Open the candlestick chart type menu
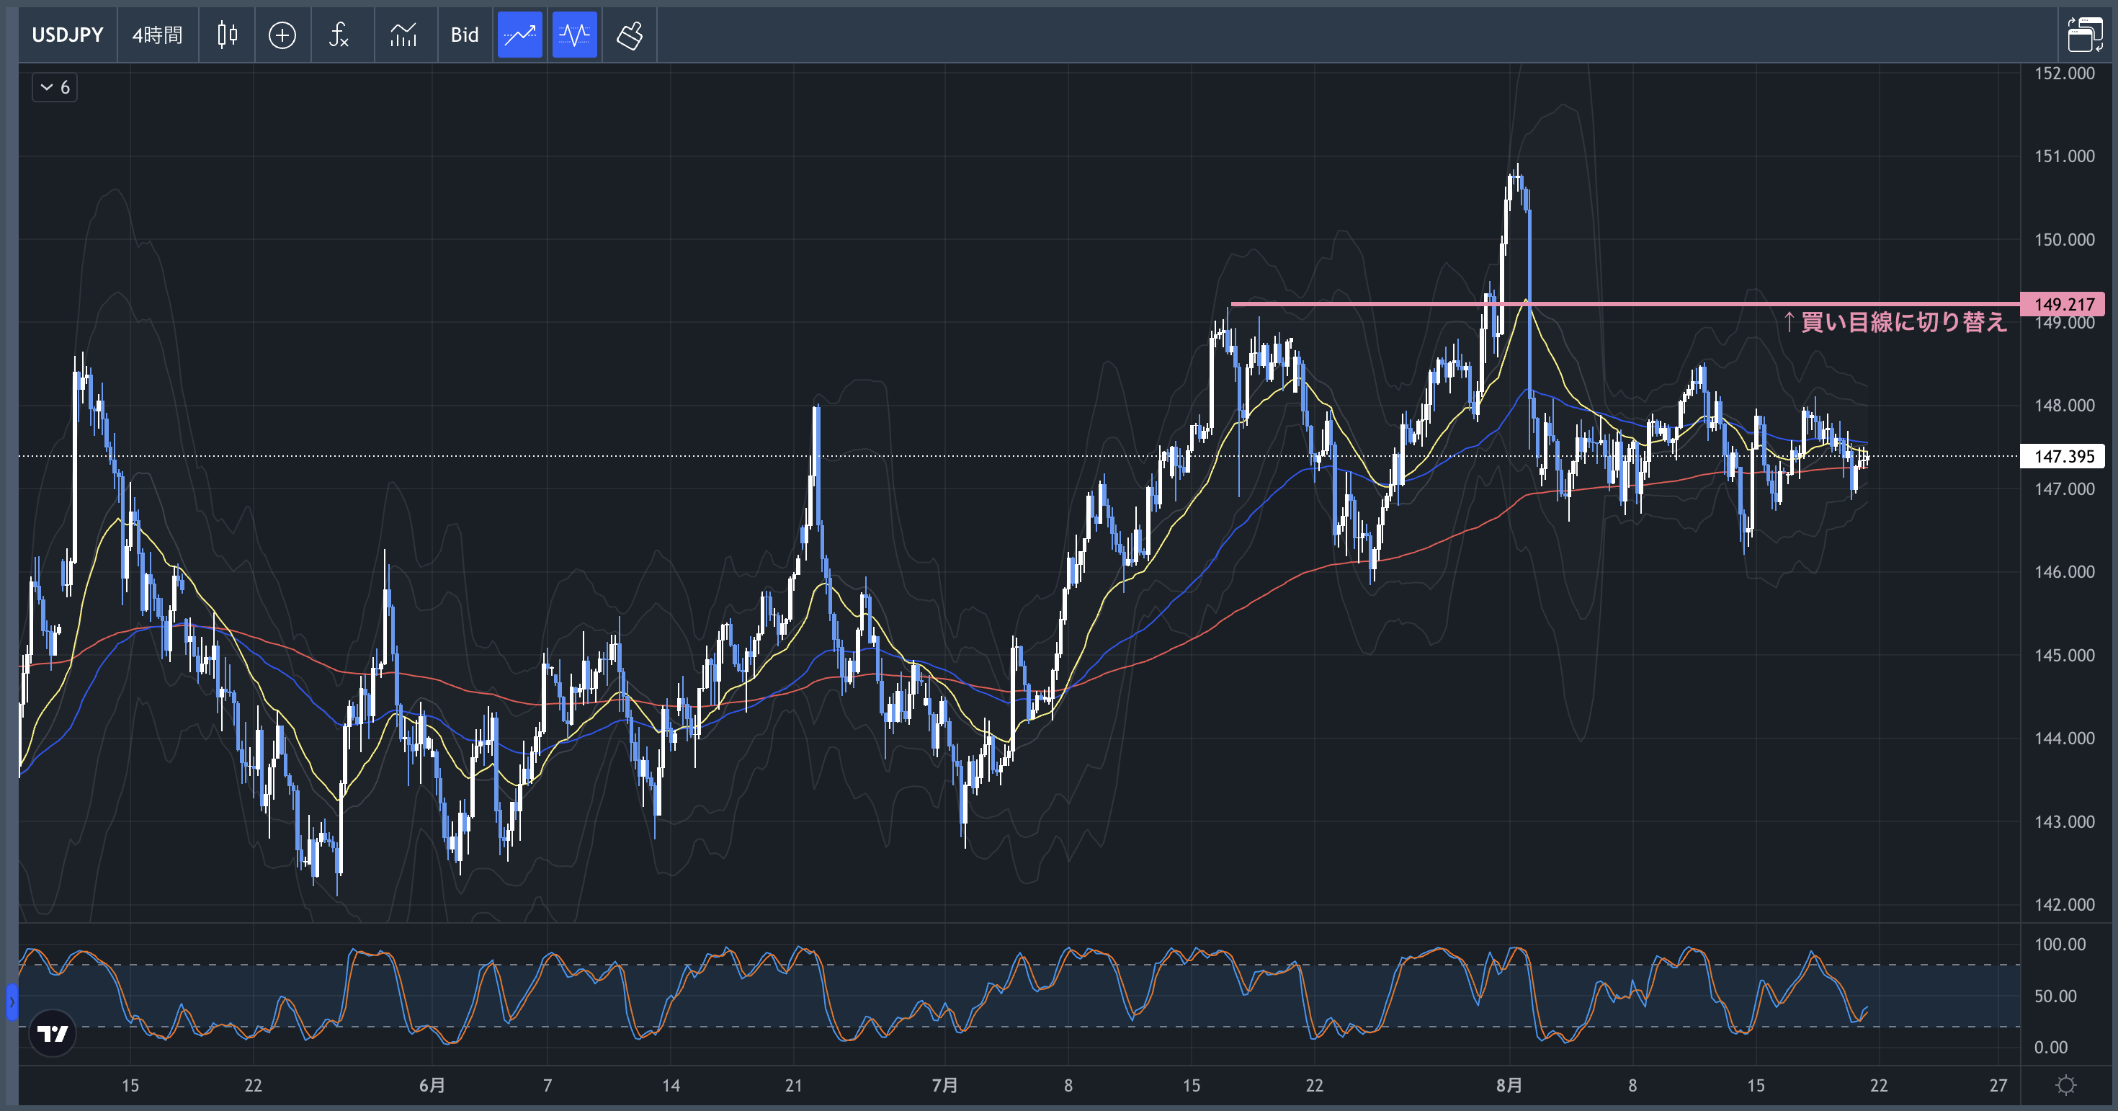This screenshot has height=1111, width=2118. tap(227, 35)
